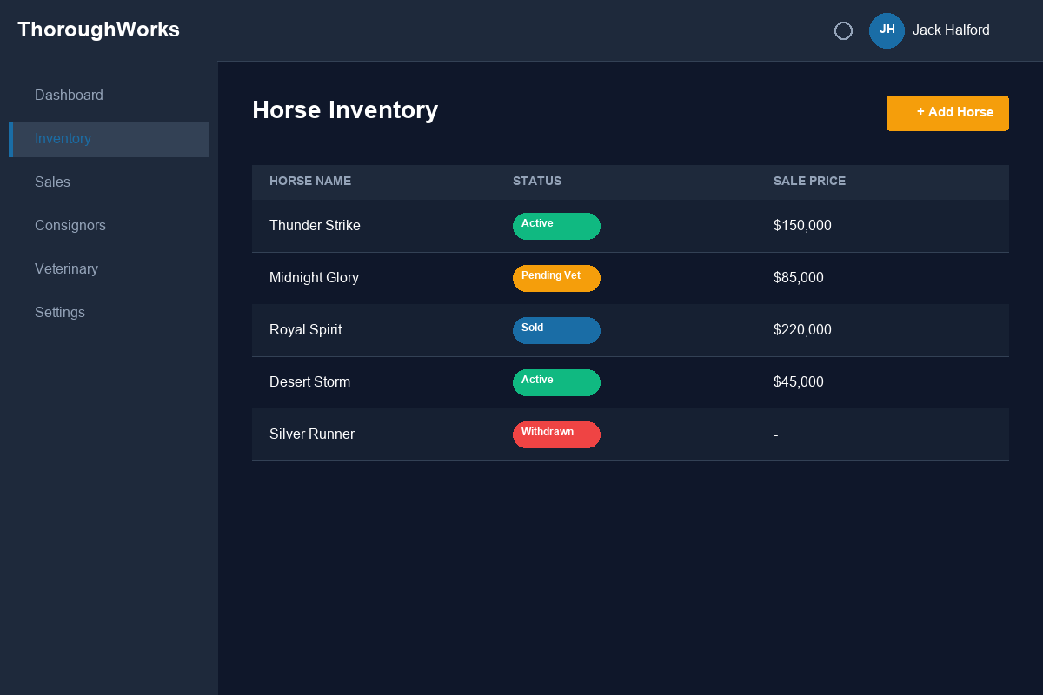Click the Add Horse button
The height and width of the screenshot is (695, 1043).
pyautogui.click(x=947, y=113)
